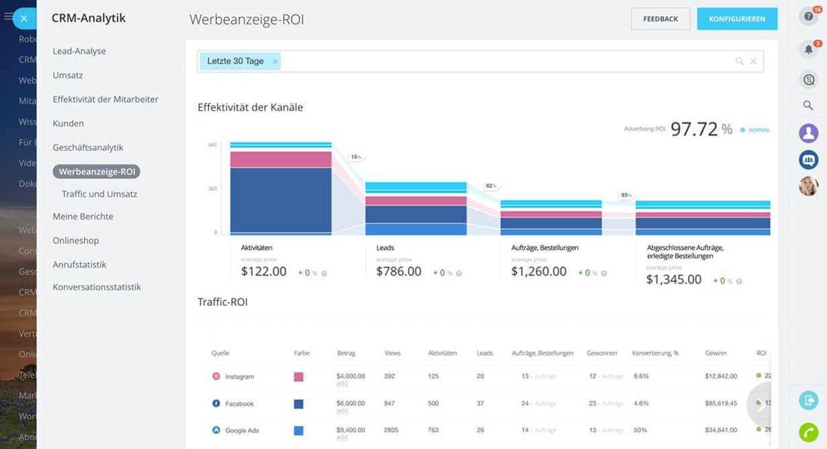Open the blue group contacts icon

[x=808, y=159]
